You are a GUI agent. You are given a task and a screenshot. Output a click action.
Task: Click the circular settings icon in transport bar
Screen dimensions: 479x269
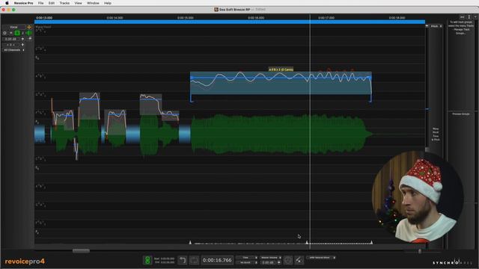click(287, 260)
